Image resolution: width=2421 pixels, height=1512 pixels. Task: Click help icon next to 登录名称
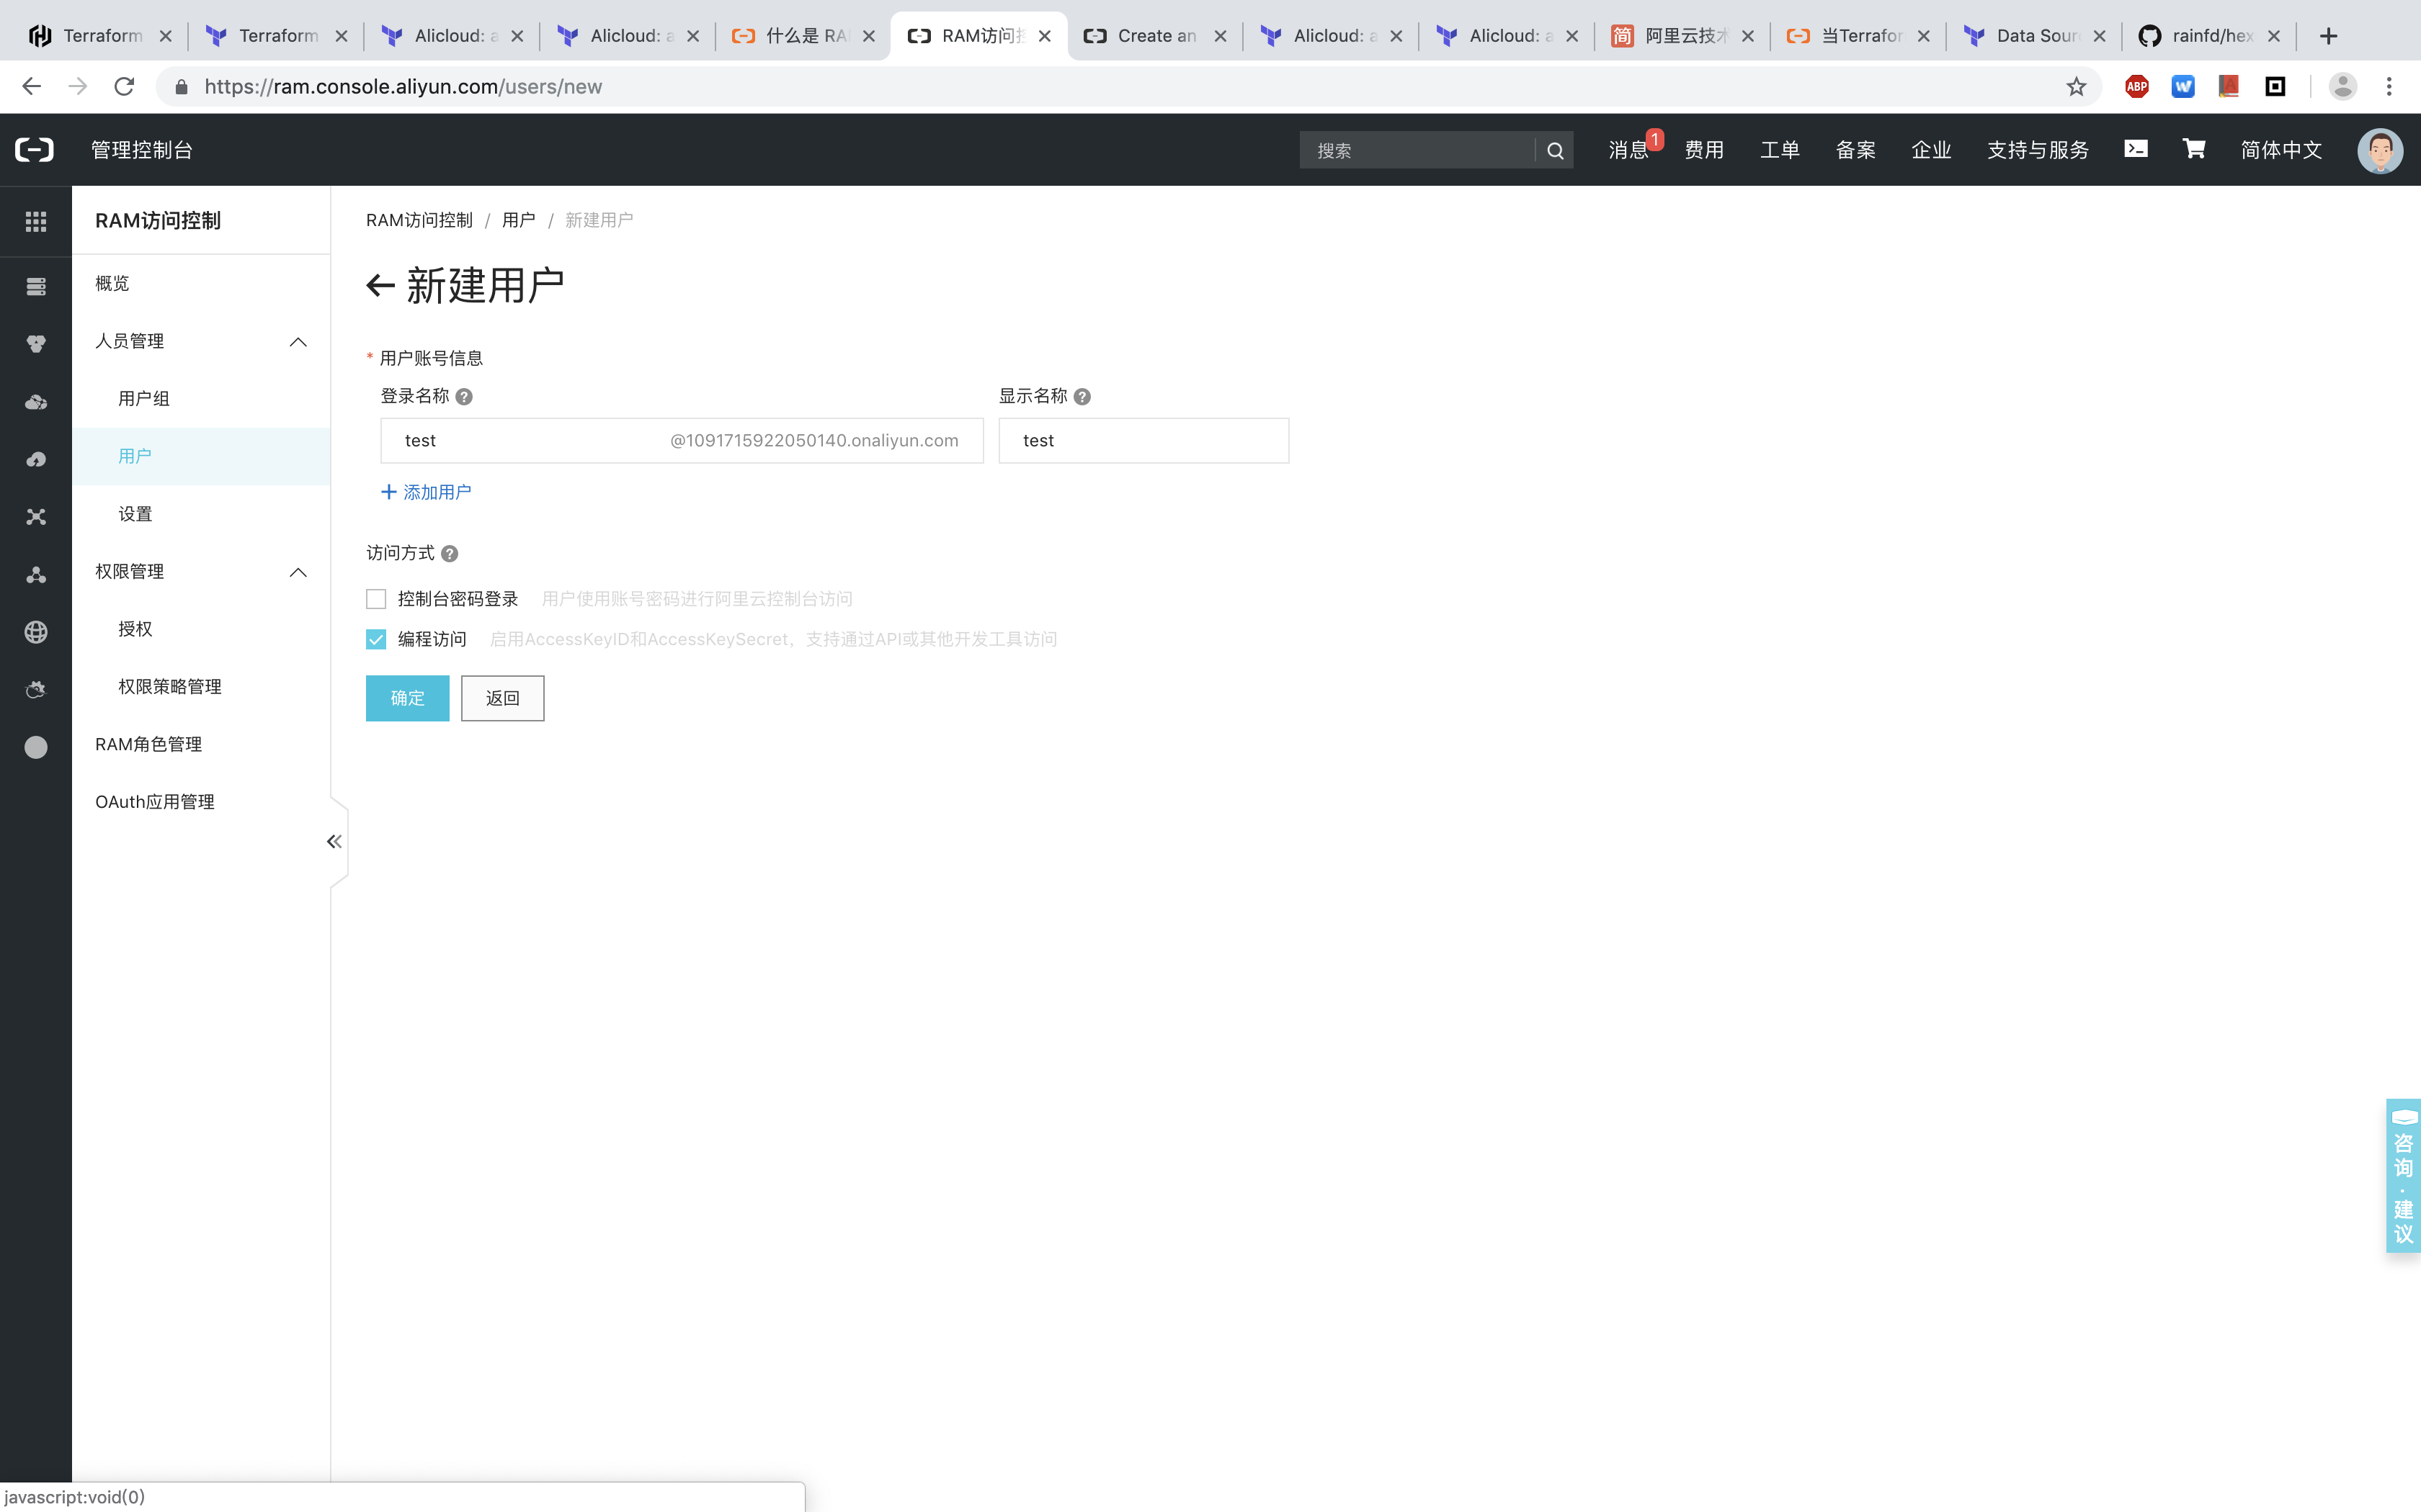click(x=464, y=397)
